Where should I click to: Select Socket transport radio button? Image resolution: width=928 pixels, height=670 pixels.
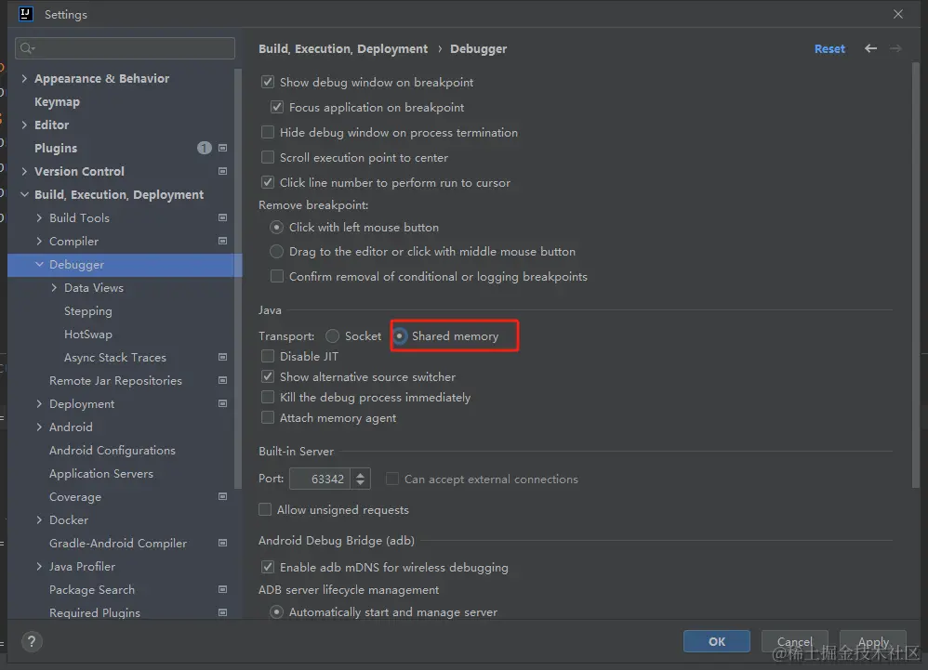coord(332,335)
